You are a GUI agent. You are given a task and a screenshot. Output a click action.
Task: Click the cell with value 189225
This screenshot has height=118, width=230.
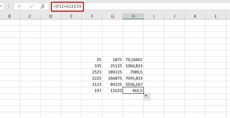(112, 72)
